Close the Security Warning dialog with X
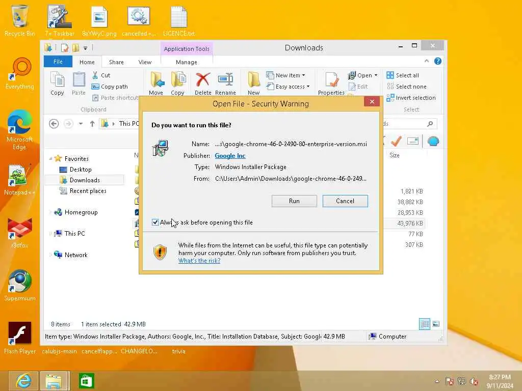522x391 pixels. click(x=372, y=102)
